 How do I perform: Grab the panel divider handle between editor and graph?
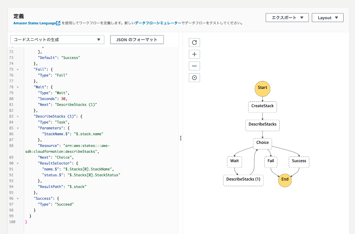click(x=181, y=138)
